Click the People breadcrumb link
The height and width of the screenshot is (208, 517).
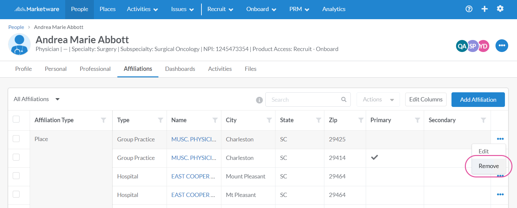point(16,27)
